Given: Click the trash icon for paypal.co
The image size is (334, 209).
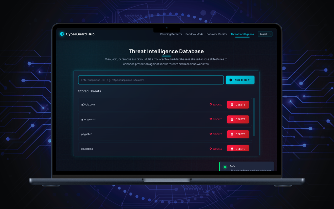Looking at the screenshot, I should coord(232,134).
